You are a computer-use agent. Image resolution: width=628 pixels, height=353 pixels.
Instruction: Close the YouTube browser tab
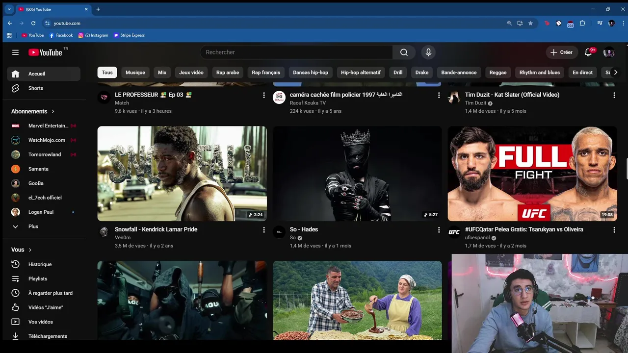coord(86,9)
